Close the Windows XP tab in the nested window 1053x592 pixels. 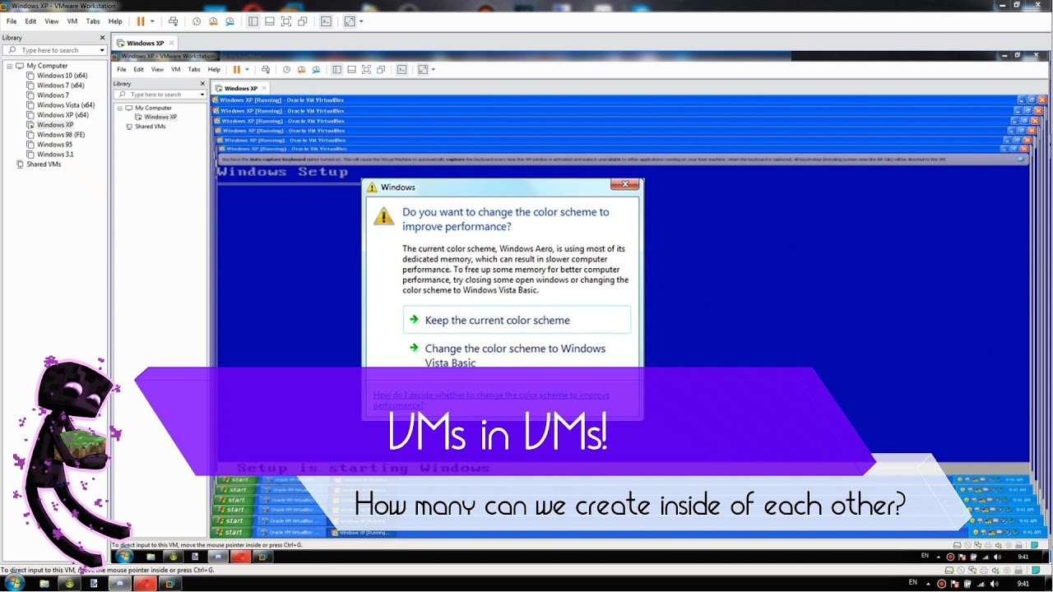(265, 88)
